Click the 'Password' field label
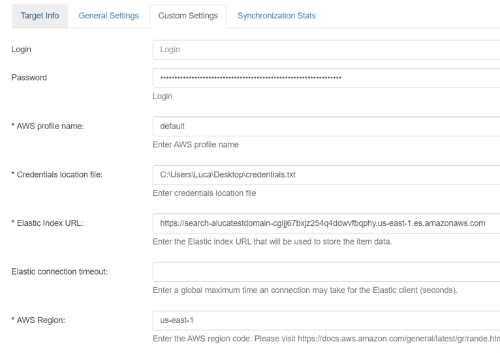The width and height of the screenshot is (500, 353). tap(29, 78)
